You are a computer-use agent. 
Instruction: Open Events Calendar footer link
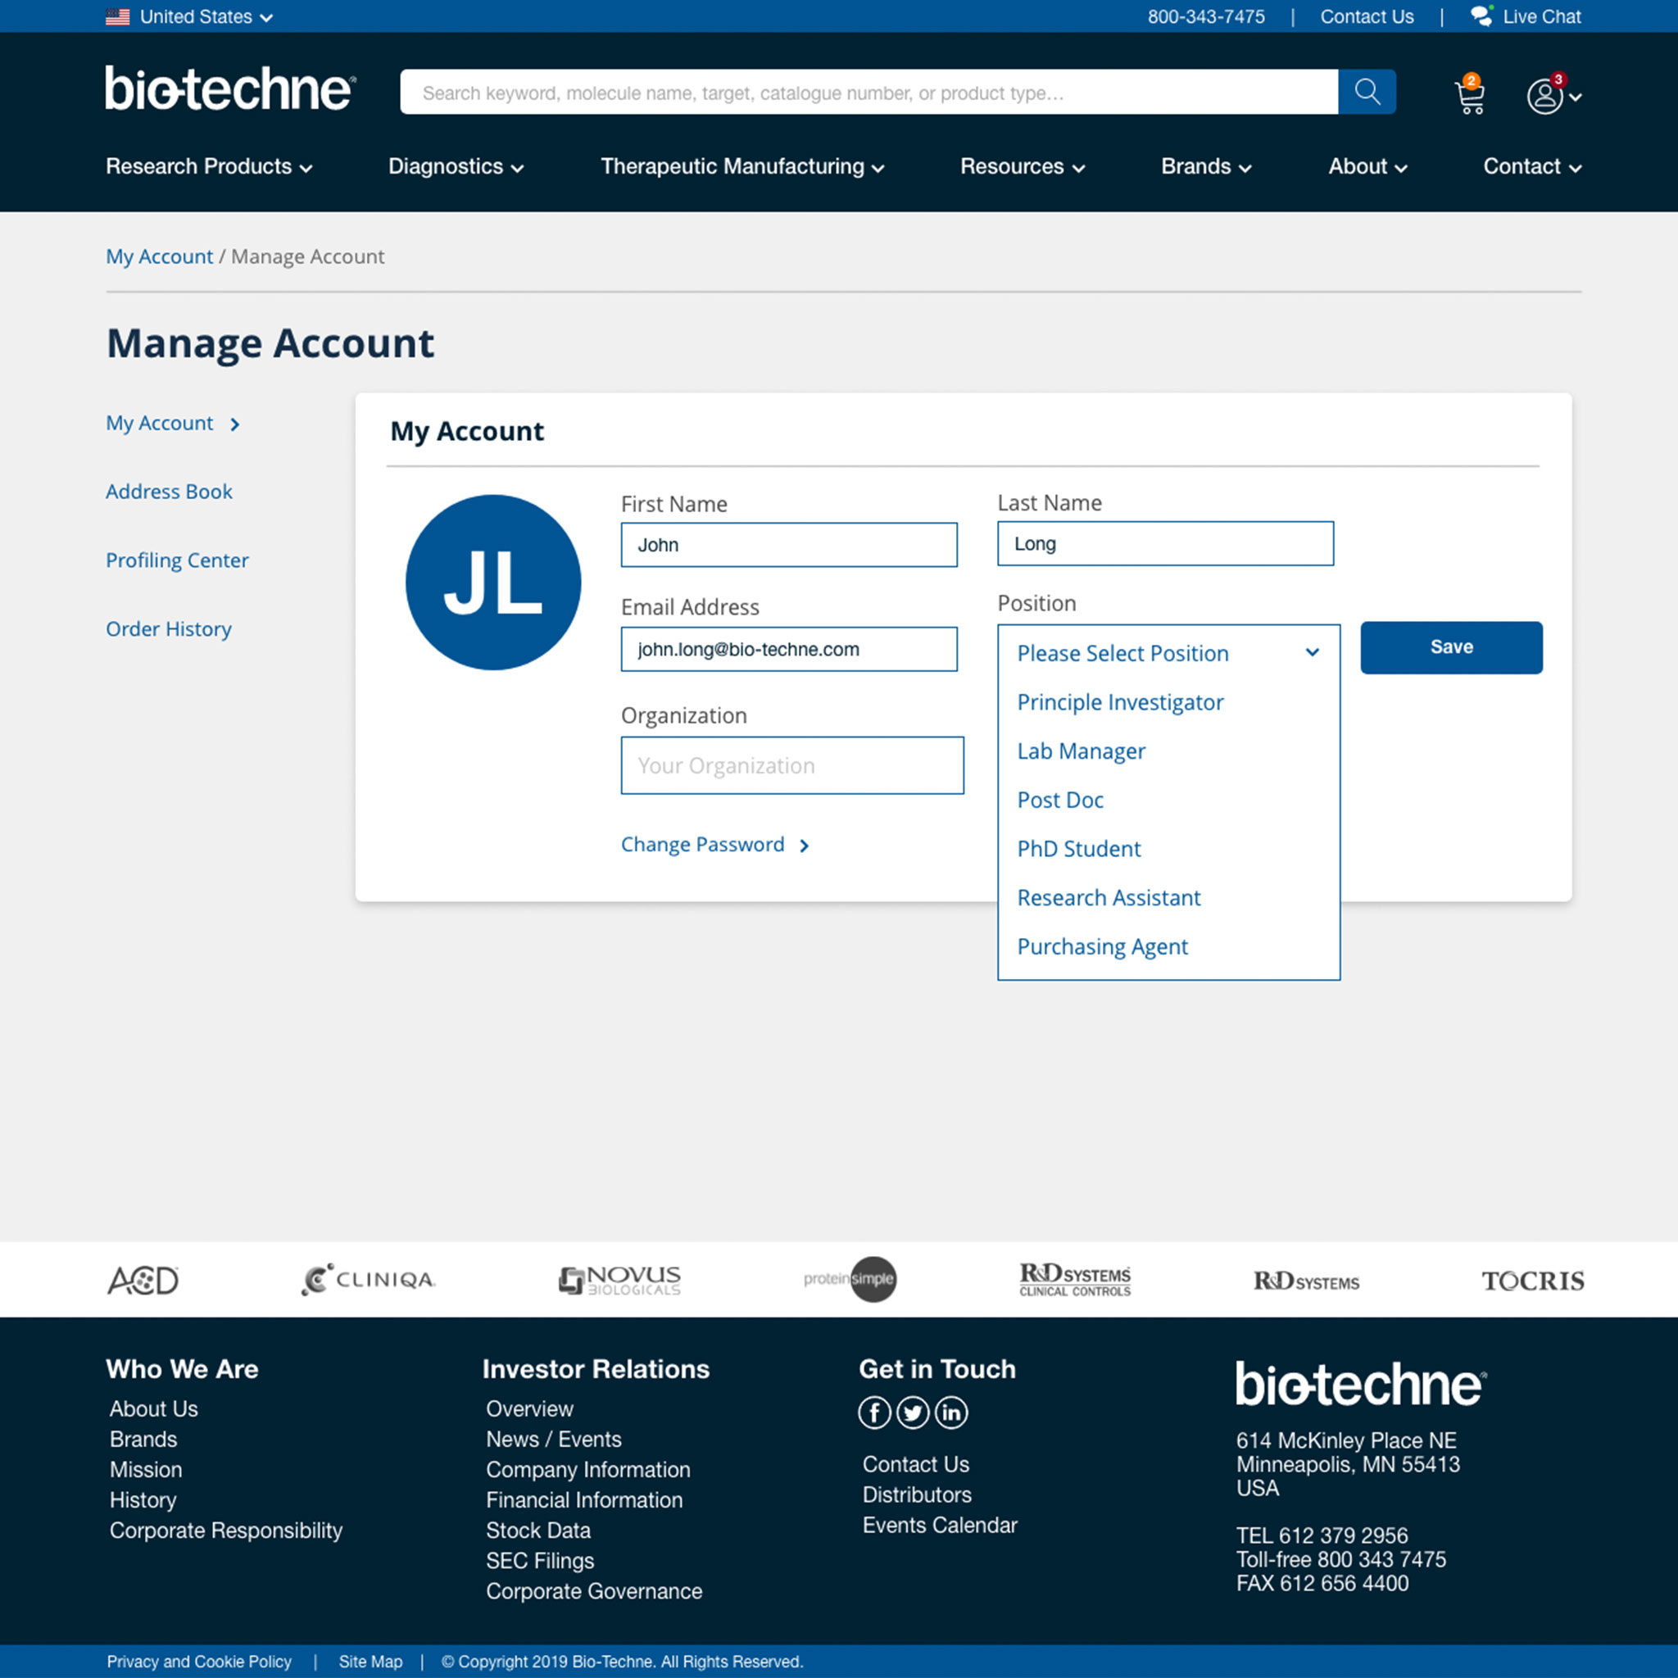[x=940, y=1525]
